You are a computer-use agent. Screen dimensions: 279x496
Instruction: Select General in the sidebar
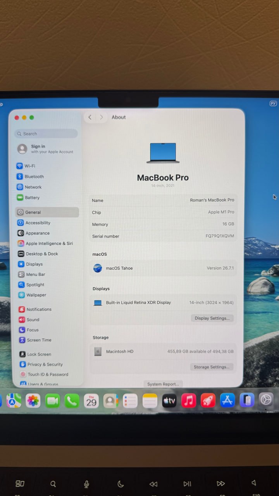click(47, 212)
